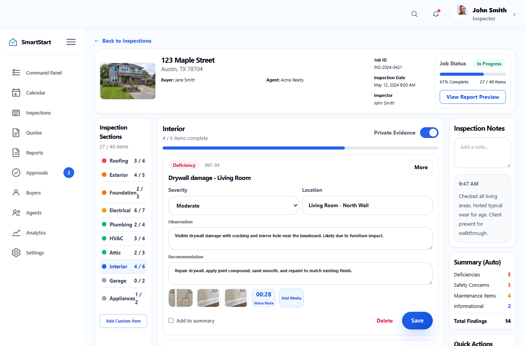525x346 pixels.
Task: Select the Attic inspection section
Action: 123,253
